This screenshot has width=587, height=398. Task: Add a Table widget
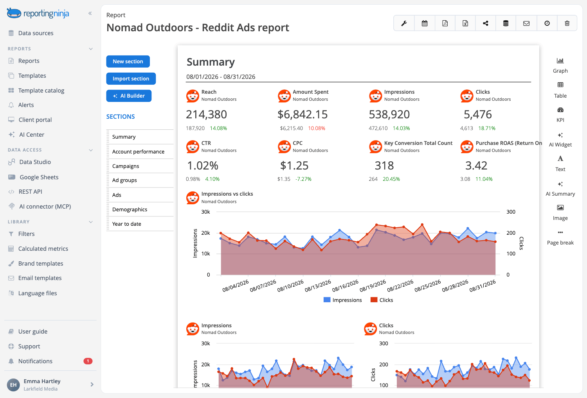coord(560,90)
